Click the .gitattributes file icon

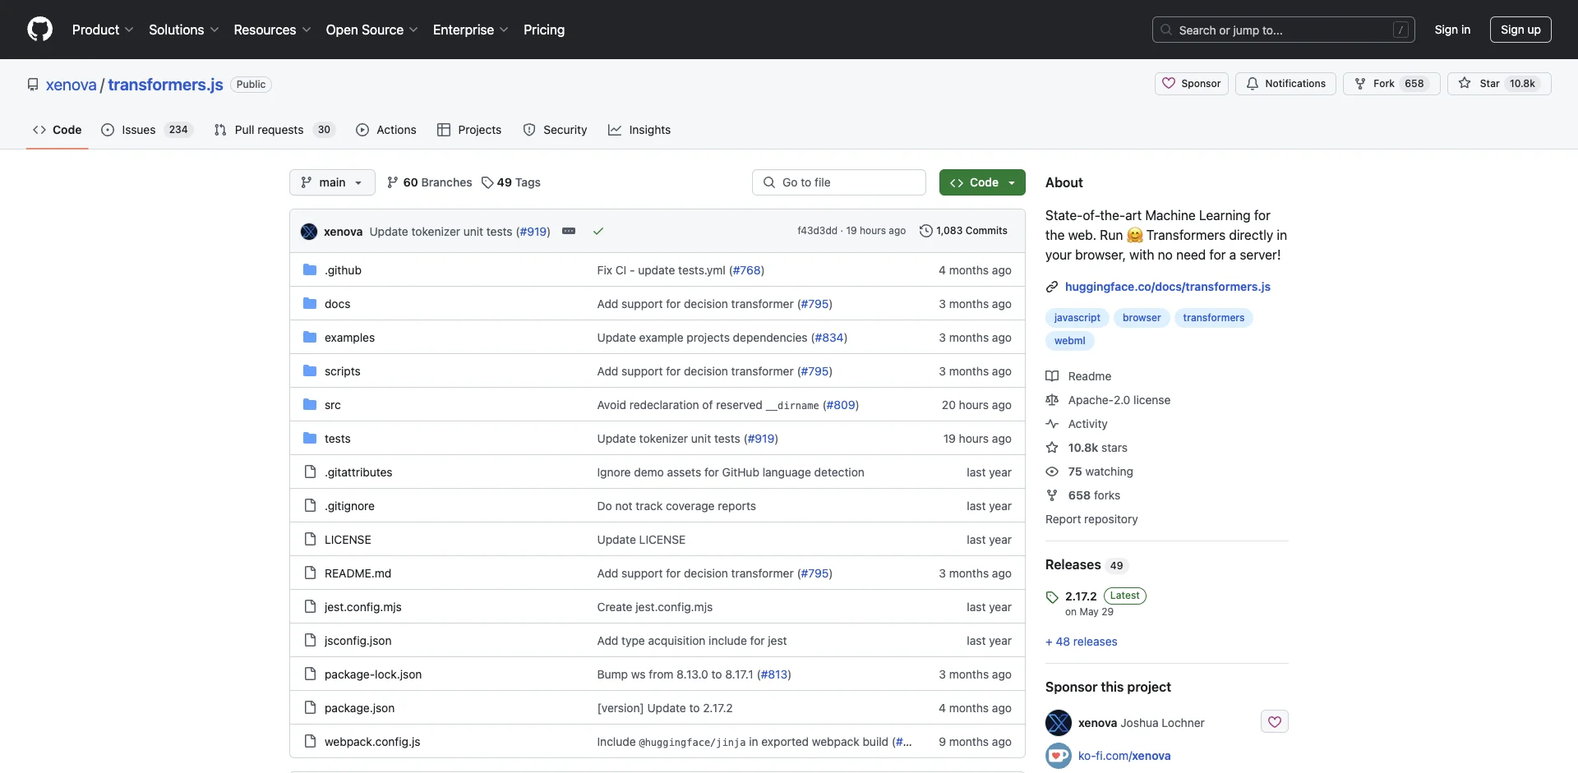tap(310, 472)
